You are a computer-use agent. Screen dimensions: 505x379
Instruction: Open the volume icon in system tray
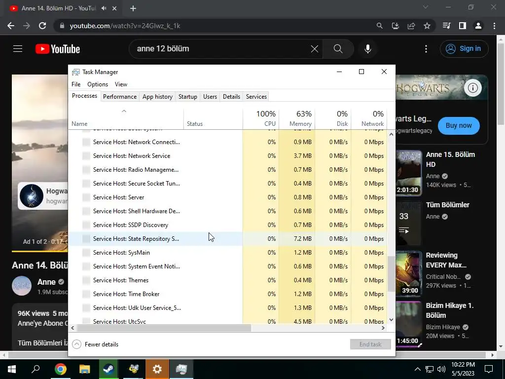[441, 369]
